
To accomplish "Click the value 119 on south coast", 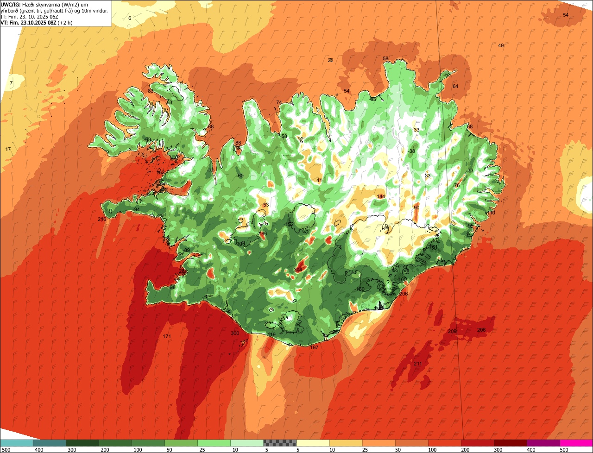I will tap(271, 334).
